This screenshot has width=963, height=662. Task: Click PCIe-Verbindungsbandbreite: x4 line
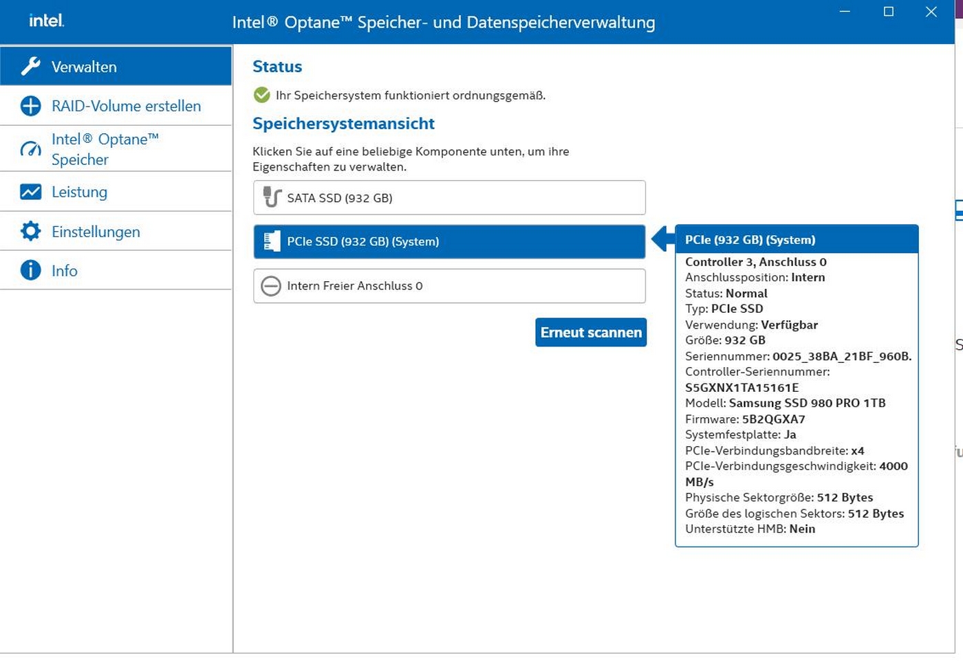[x=775, y=451]
